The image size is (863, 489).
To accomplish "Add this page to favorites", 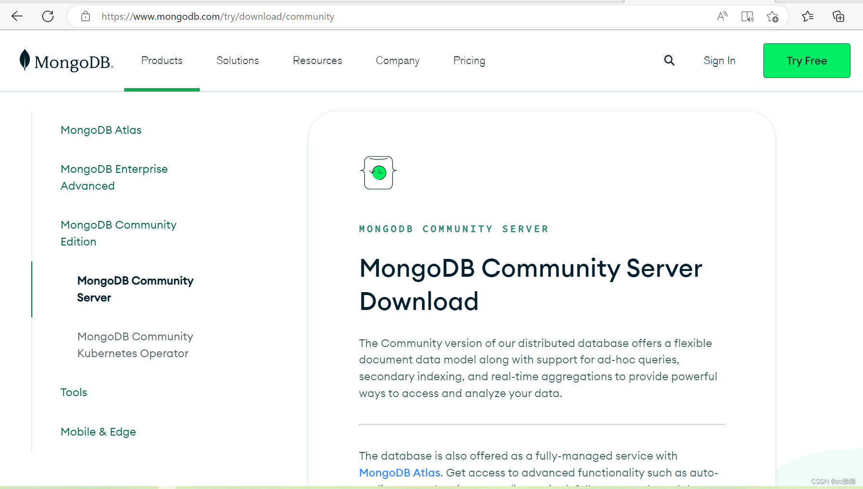I will 773,16.
